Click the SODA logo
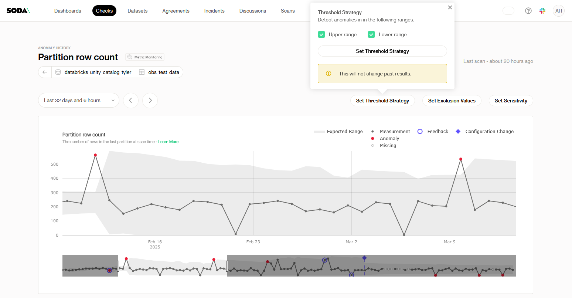 pyautogui.click(x=18, y=11)
